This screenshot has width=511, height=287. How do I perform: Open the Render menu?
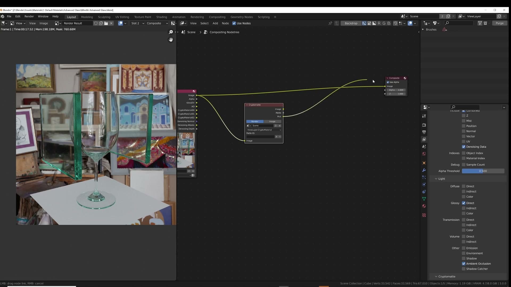click(29, 16)
